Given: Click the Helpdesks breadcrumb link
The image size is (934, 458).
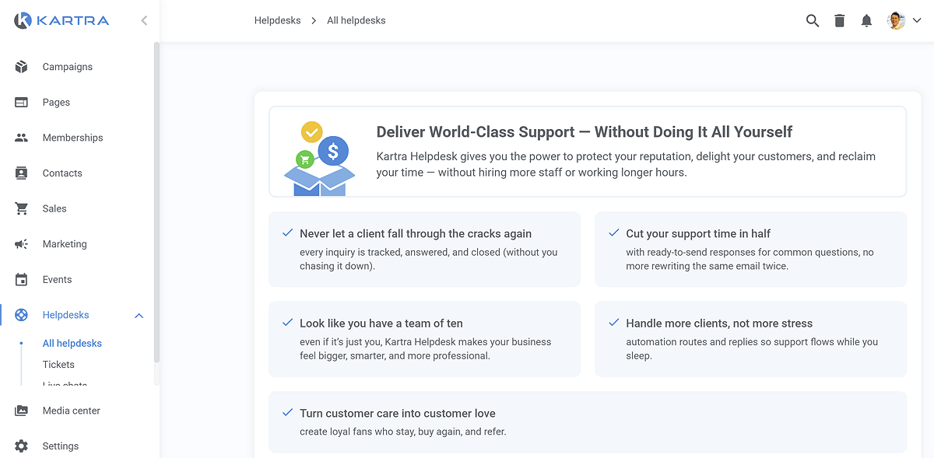Looking at the screenshot, I should pos(277,21).
